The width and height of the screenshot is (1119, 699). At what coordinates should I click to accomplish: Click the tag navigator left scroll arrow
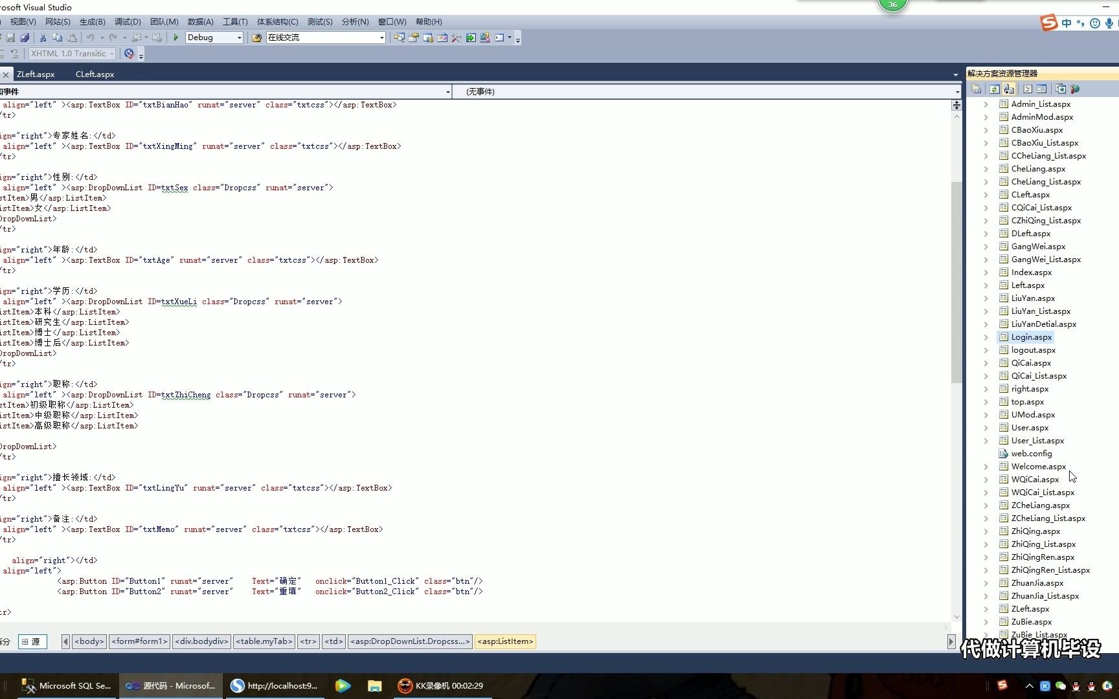point(65,641)
